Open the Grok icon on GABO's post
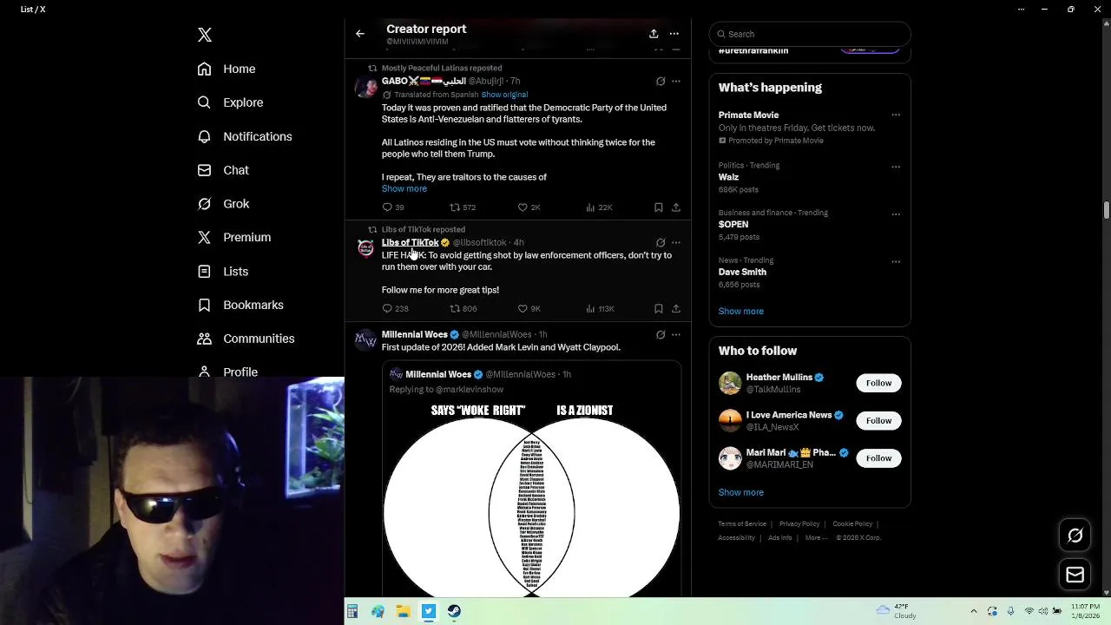Screen dimensions: 1111x625 (661, 82)
